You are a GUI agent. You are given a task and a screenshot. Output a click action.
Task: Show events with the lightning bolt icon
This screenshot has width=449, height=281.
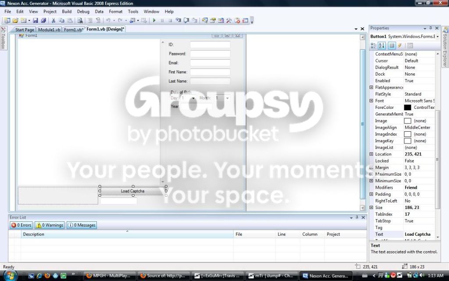tap(400, 46)
